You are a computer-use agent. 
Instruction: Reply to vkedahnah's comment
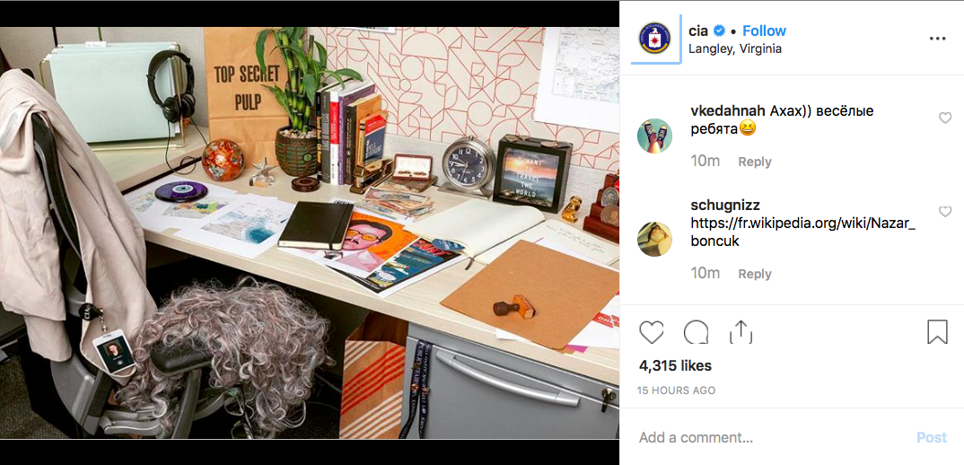tap(755, 162)
